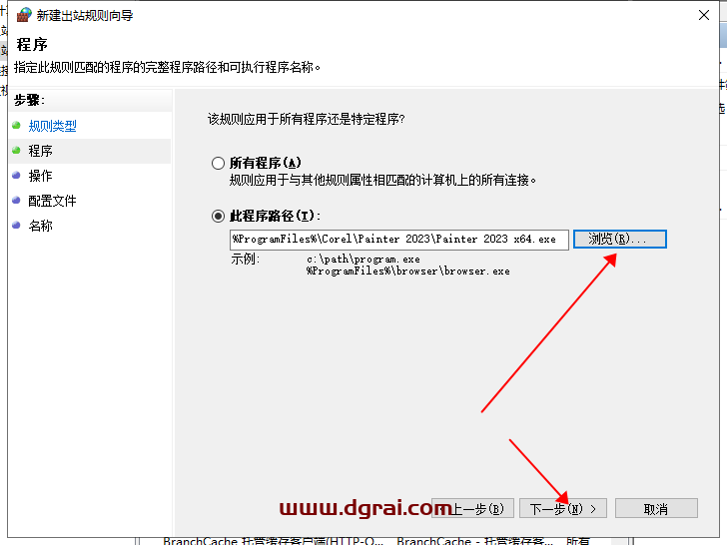727x545 pixels.
Task: Go back with 上一步(B) button
Action: click(472, 508)
